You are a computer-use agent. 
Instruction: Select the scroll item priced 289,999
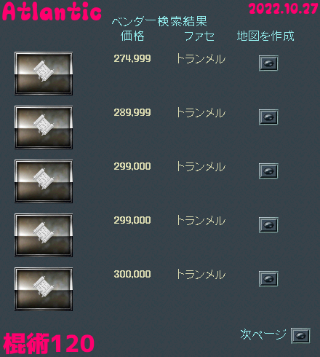pos(44,127)
